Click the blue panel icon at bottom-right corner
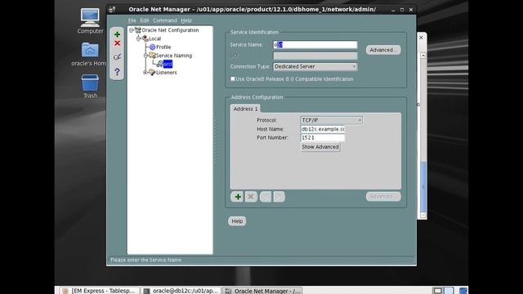This screenshot has height=294, width=523. point(463,291)
